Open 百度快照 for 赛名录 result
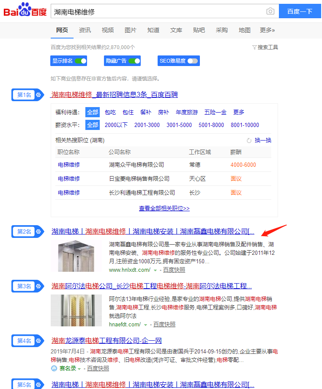 click(98, 369)
